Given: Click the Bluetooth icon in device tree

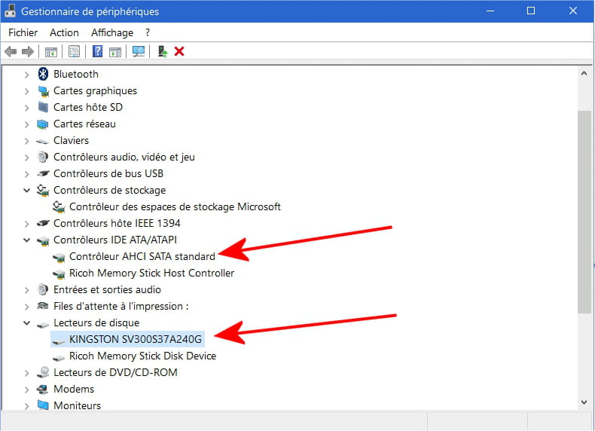Looking at the screenshot, I should click(x=43, y=74).
